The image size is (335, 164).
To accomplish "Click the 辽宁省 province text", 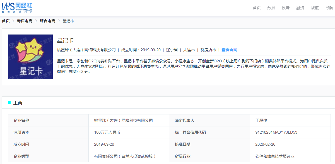I will click(172, 50).
